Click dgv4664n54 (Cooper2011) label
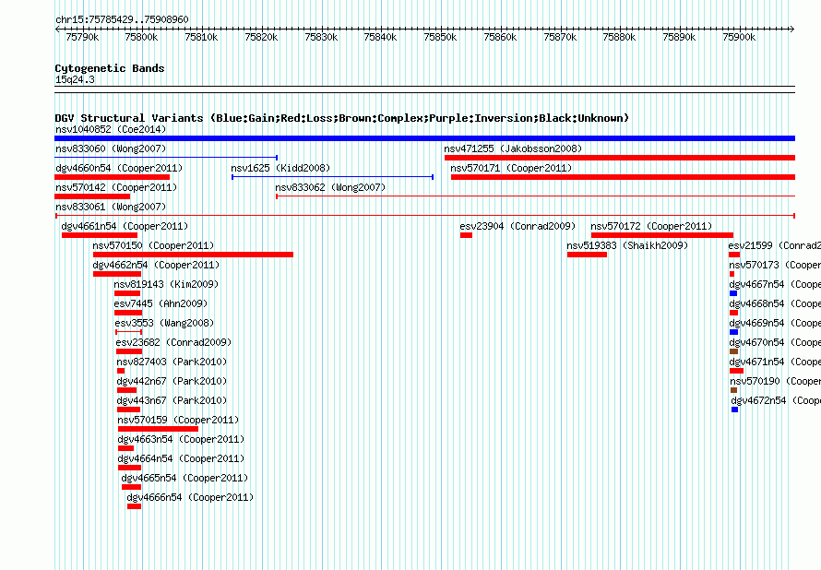 [181, 458]
